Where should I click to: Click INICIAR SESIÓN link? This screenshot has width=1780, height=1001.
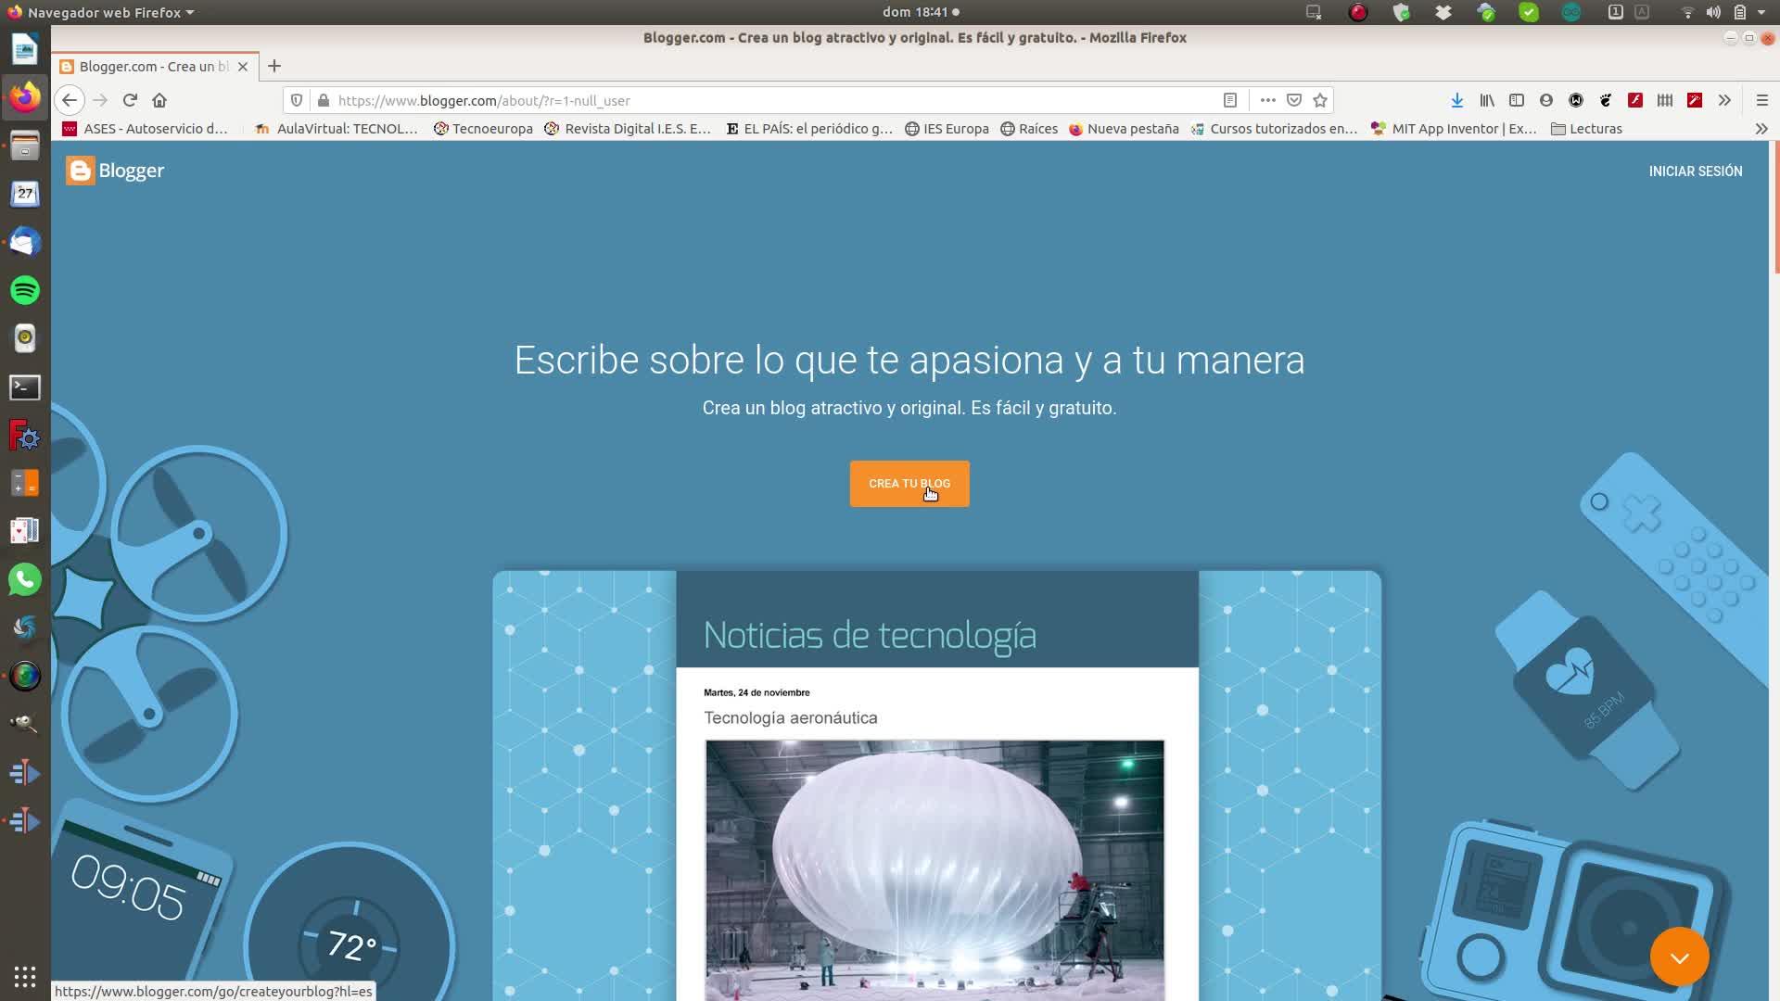[1695, 171]
